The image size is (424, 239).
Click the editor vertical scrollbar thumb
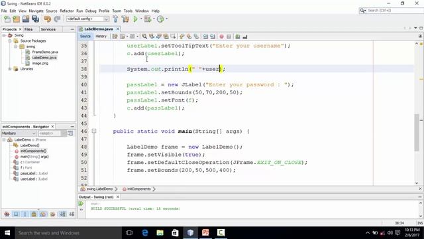pyautogui.click(x=417, y=132)
